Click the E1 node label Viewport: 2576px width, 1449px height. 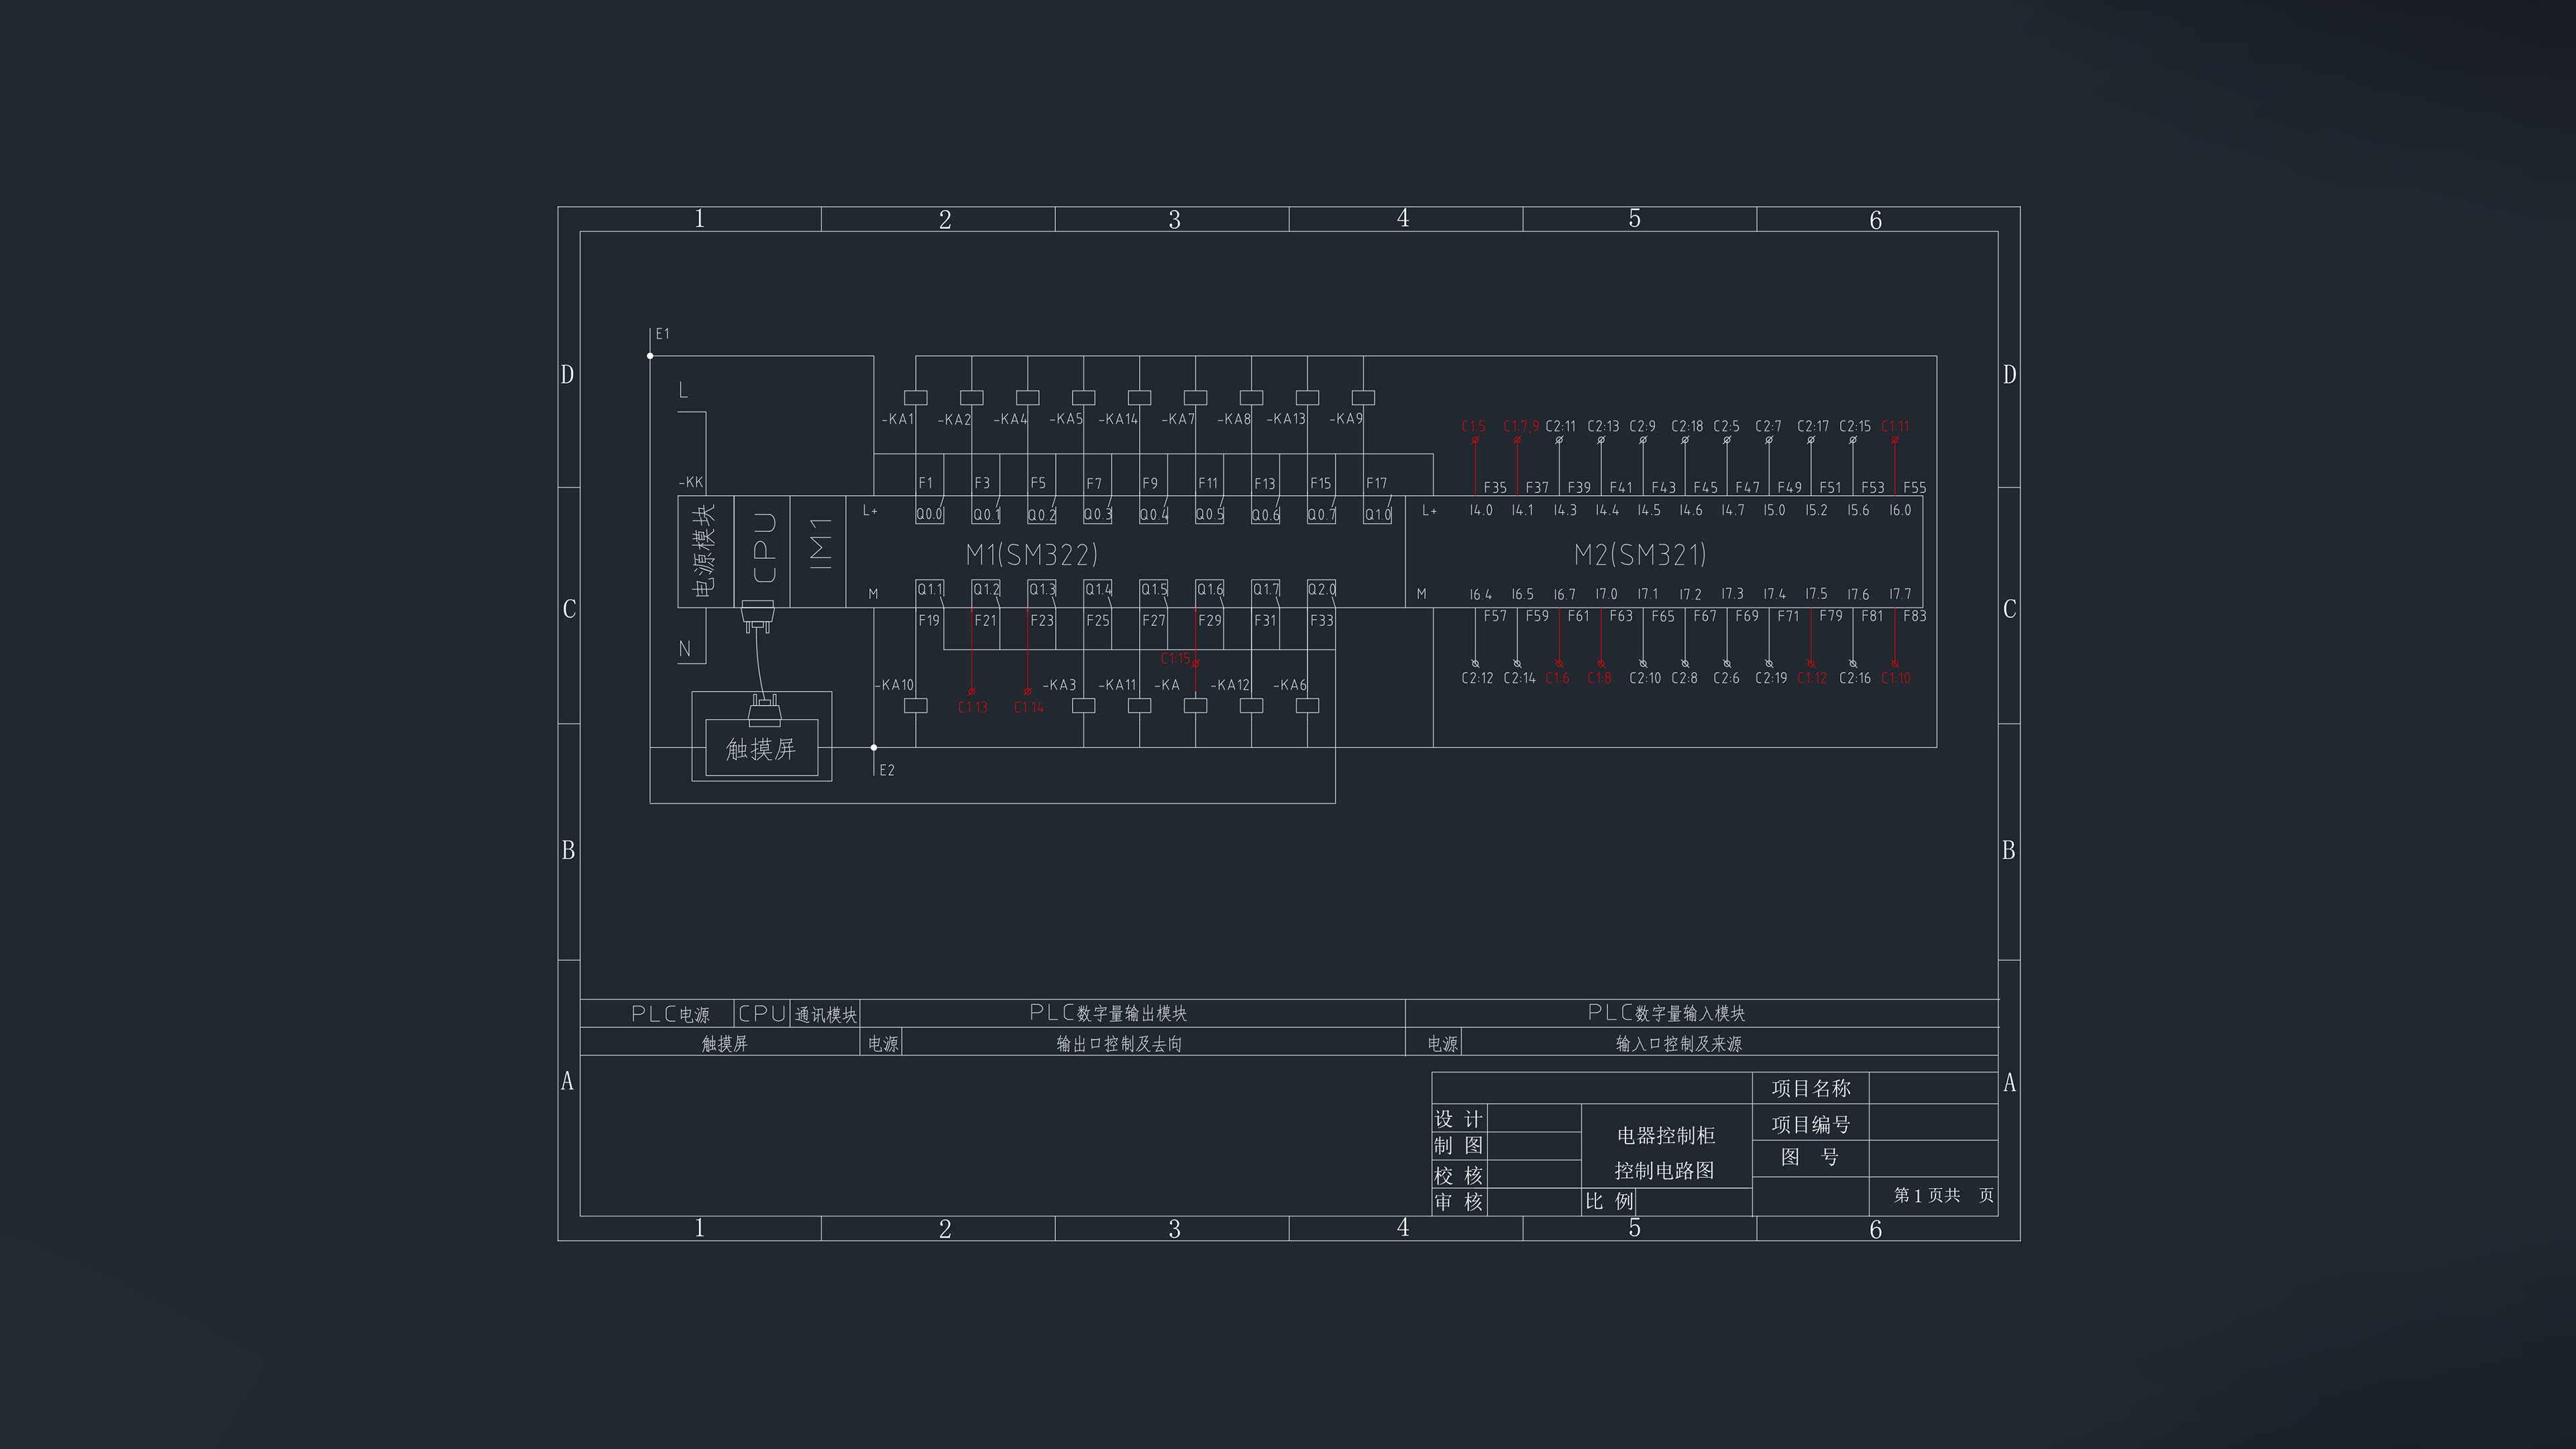662,334
